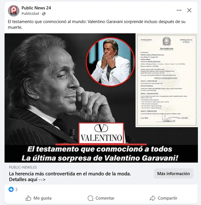View the reaction count of 3

tap(16, 189)
